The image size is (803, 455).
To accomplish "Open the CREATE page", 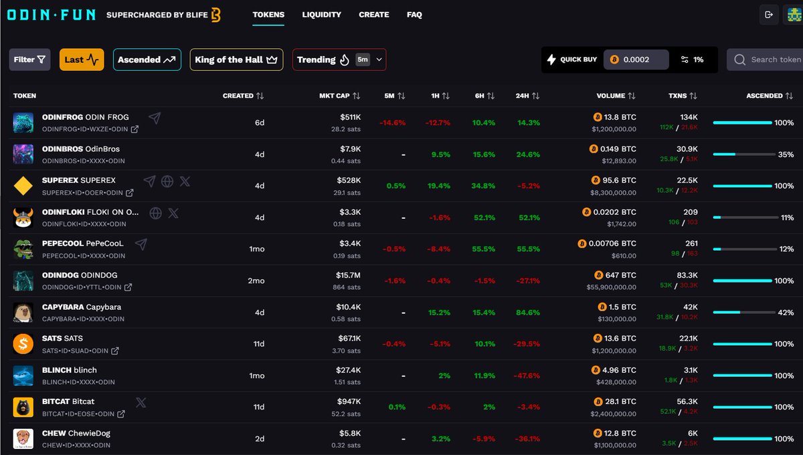I will (x=374, y=15).
